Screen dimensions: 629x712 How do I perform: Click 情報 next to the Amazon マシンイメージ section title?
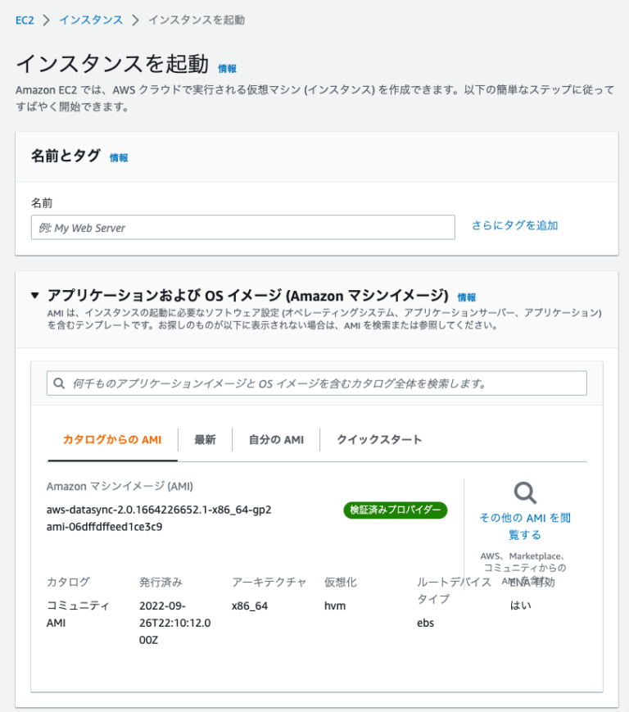(467, 297)
